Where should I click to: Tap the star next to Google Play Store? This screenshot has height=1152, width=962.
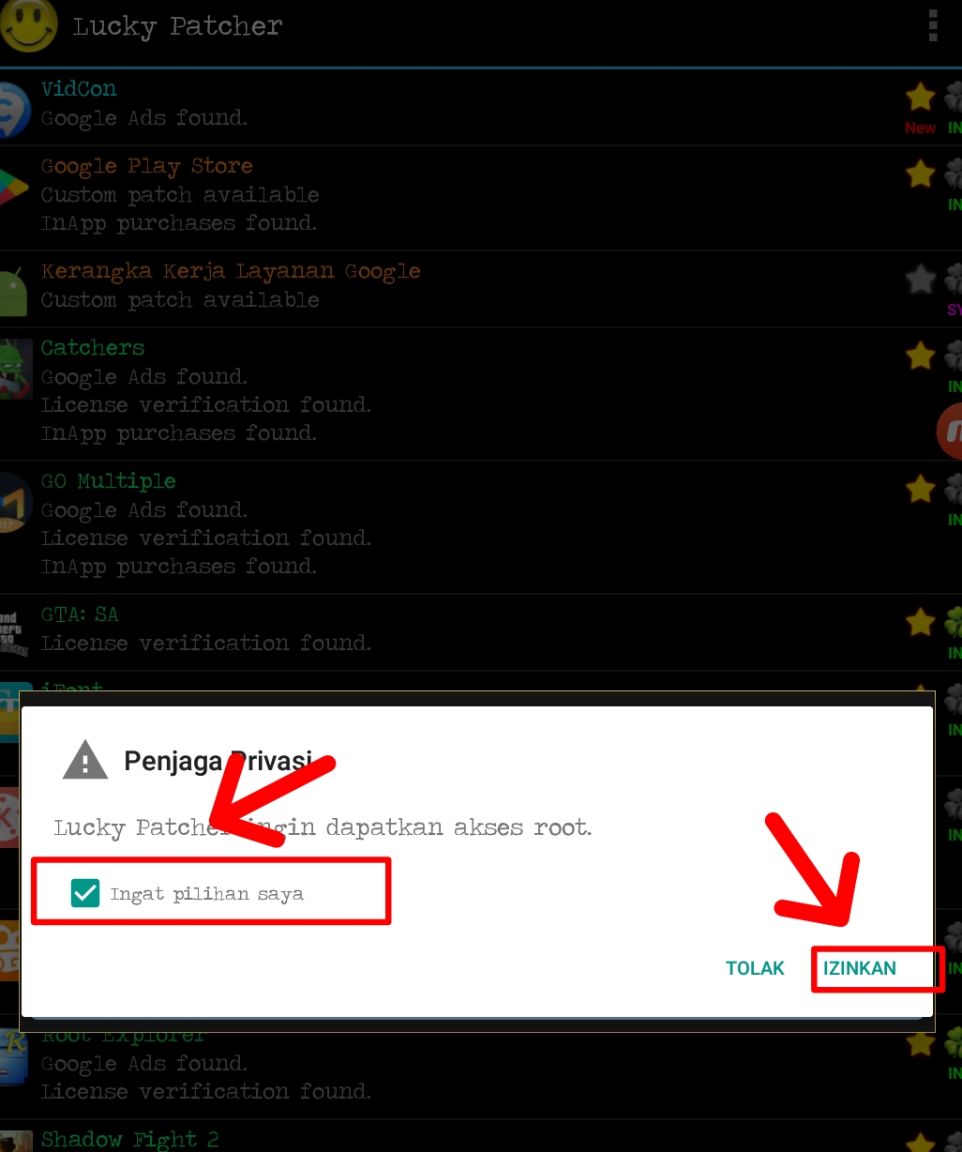pos(921,173)
